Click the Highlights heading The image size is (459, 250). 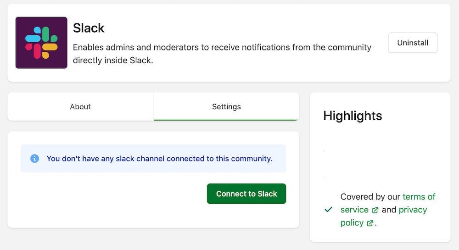click(x=353, y=116)
